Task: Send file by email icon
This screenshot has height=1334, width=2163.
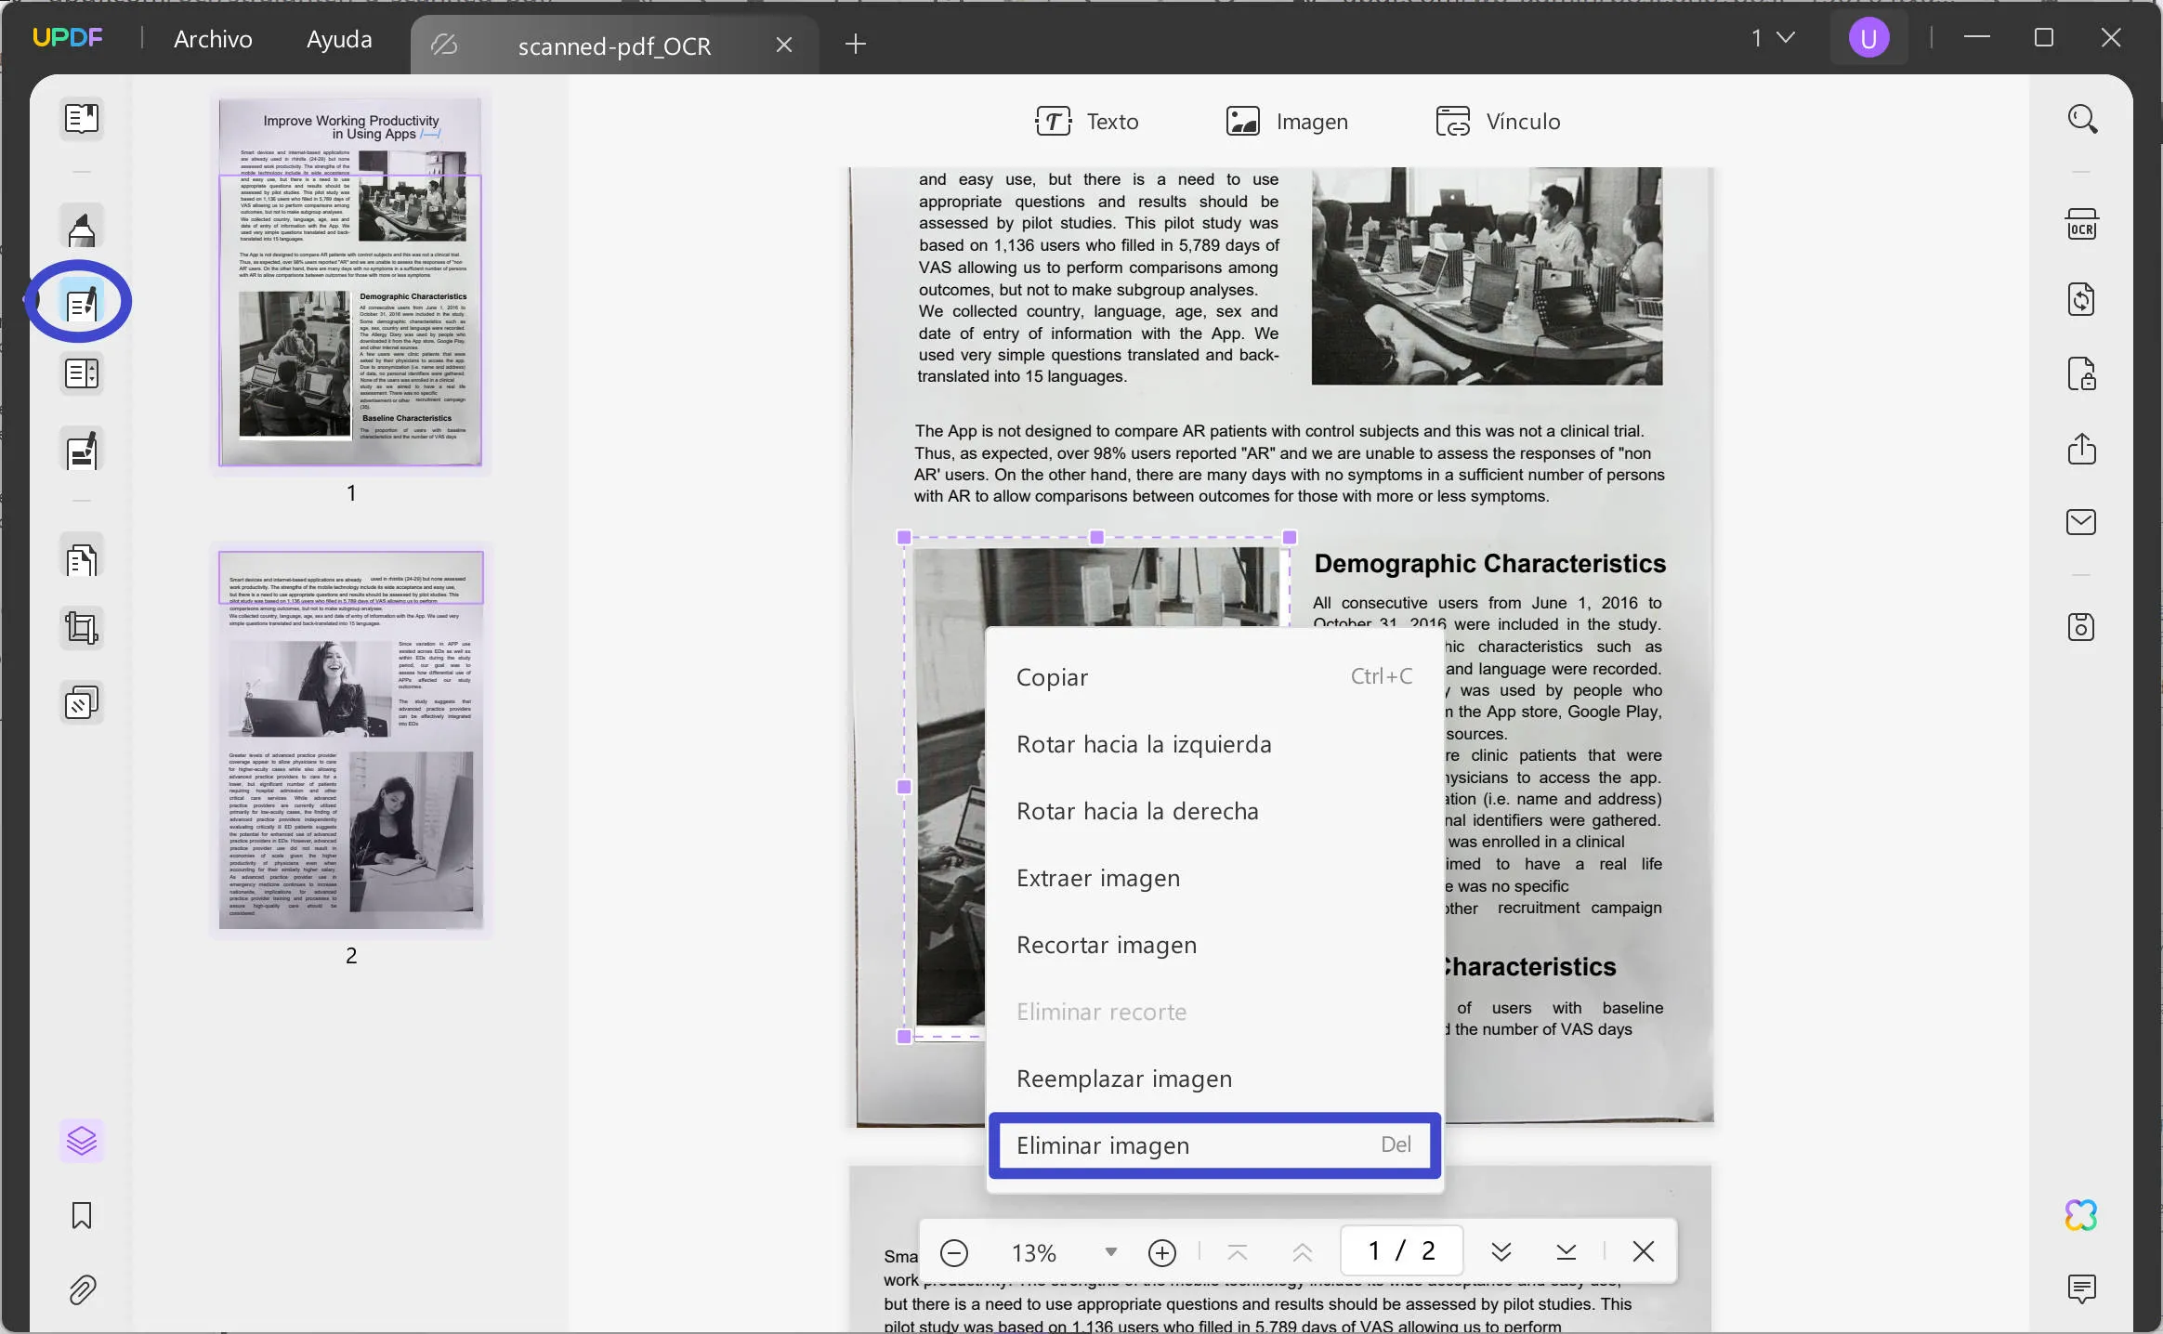Action: pyautogui.click(x=2082, y=522)
